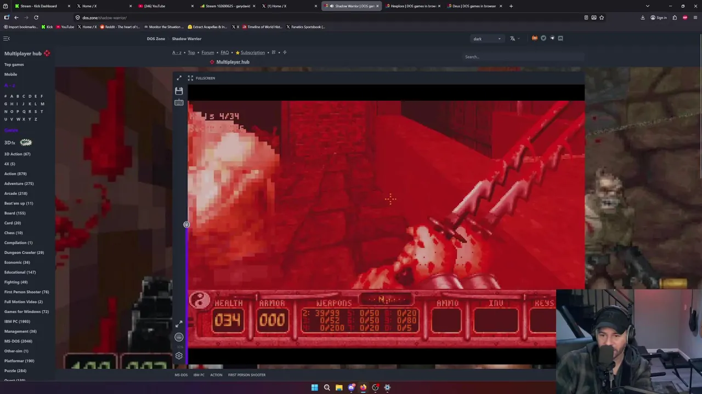
Task: Click the plus-shaped icon in nav row
Action: coord(285,53)
